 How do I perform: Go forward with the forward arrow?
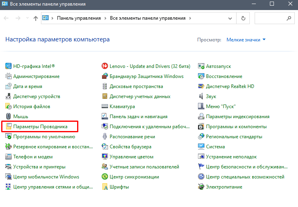(x=18, y=18)
